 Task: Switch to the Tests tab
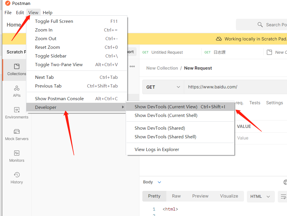255,103
